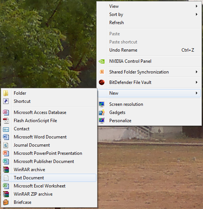Screen dimensions: 203x209
Task: Expand the Sort by submenu arrow
Action: click(196, 14)
